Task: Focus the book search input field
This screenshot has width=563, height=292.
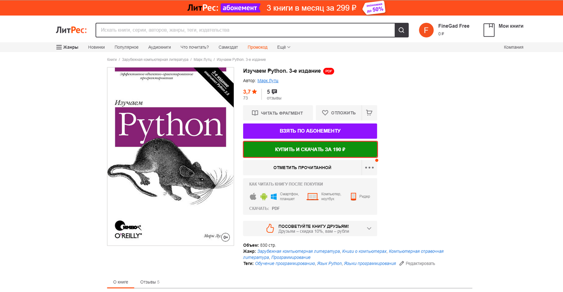Action: pos(245,30)
